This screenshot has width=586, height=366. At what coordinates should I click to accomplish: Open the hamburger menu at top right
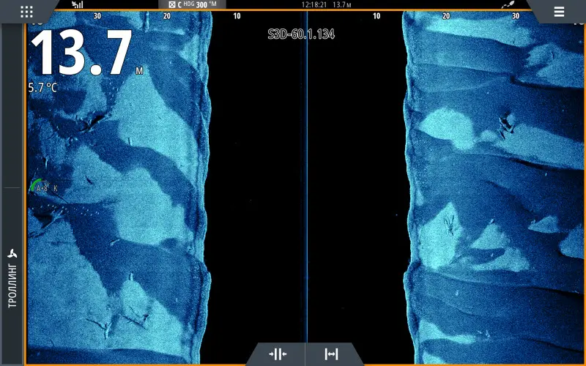click(x=559, y=12)
